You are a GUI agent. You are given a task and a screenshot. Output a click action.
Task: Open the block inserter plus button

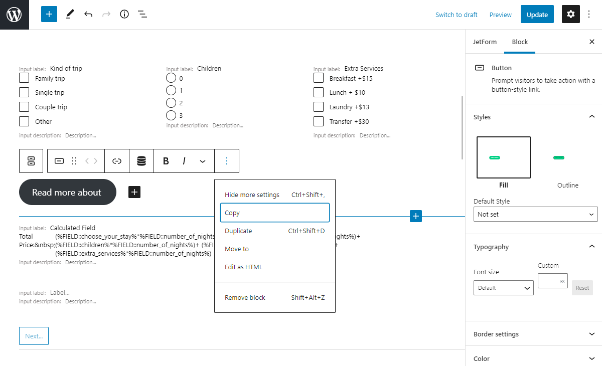49,15
